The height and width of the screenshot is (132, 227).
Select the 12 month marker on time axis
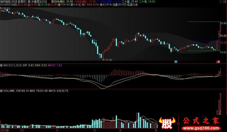pyautogui.click(x=22, y=130)
